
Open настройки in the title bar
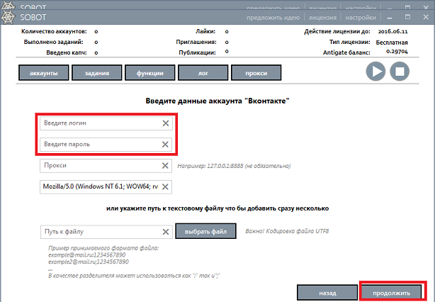click(358, 16)
